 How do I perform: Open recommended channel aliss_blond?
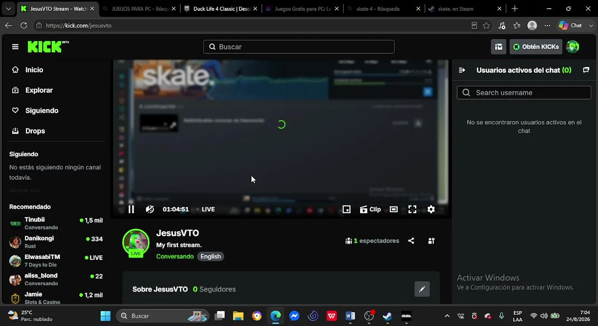point(56,279)
